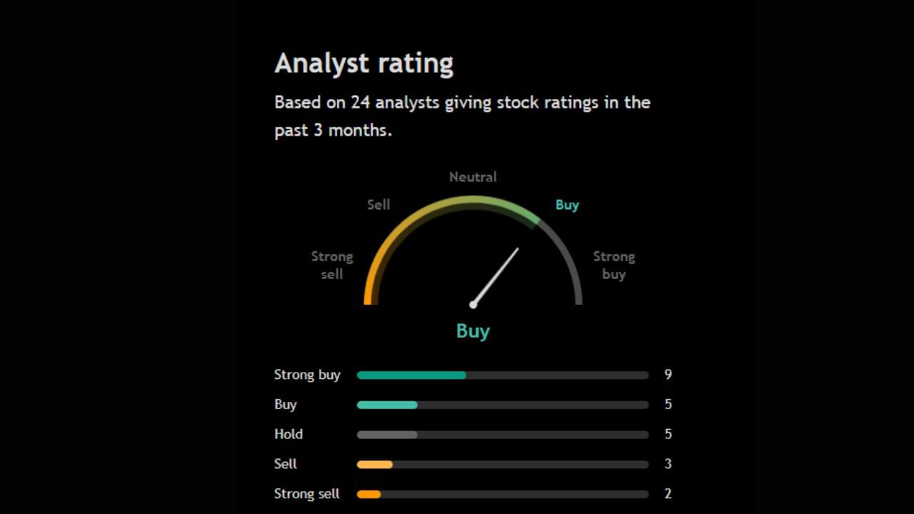Screen dimensions: 914x514
Task: Select the Strong buy label beside the gauge
Action: [x=613, y=265]
